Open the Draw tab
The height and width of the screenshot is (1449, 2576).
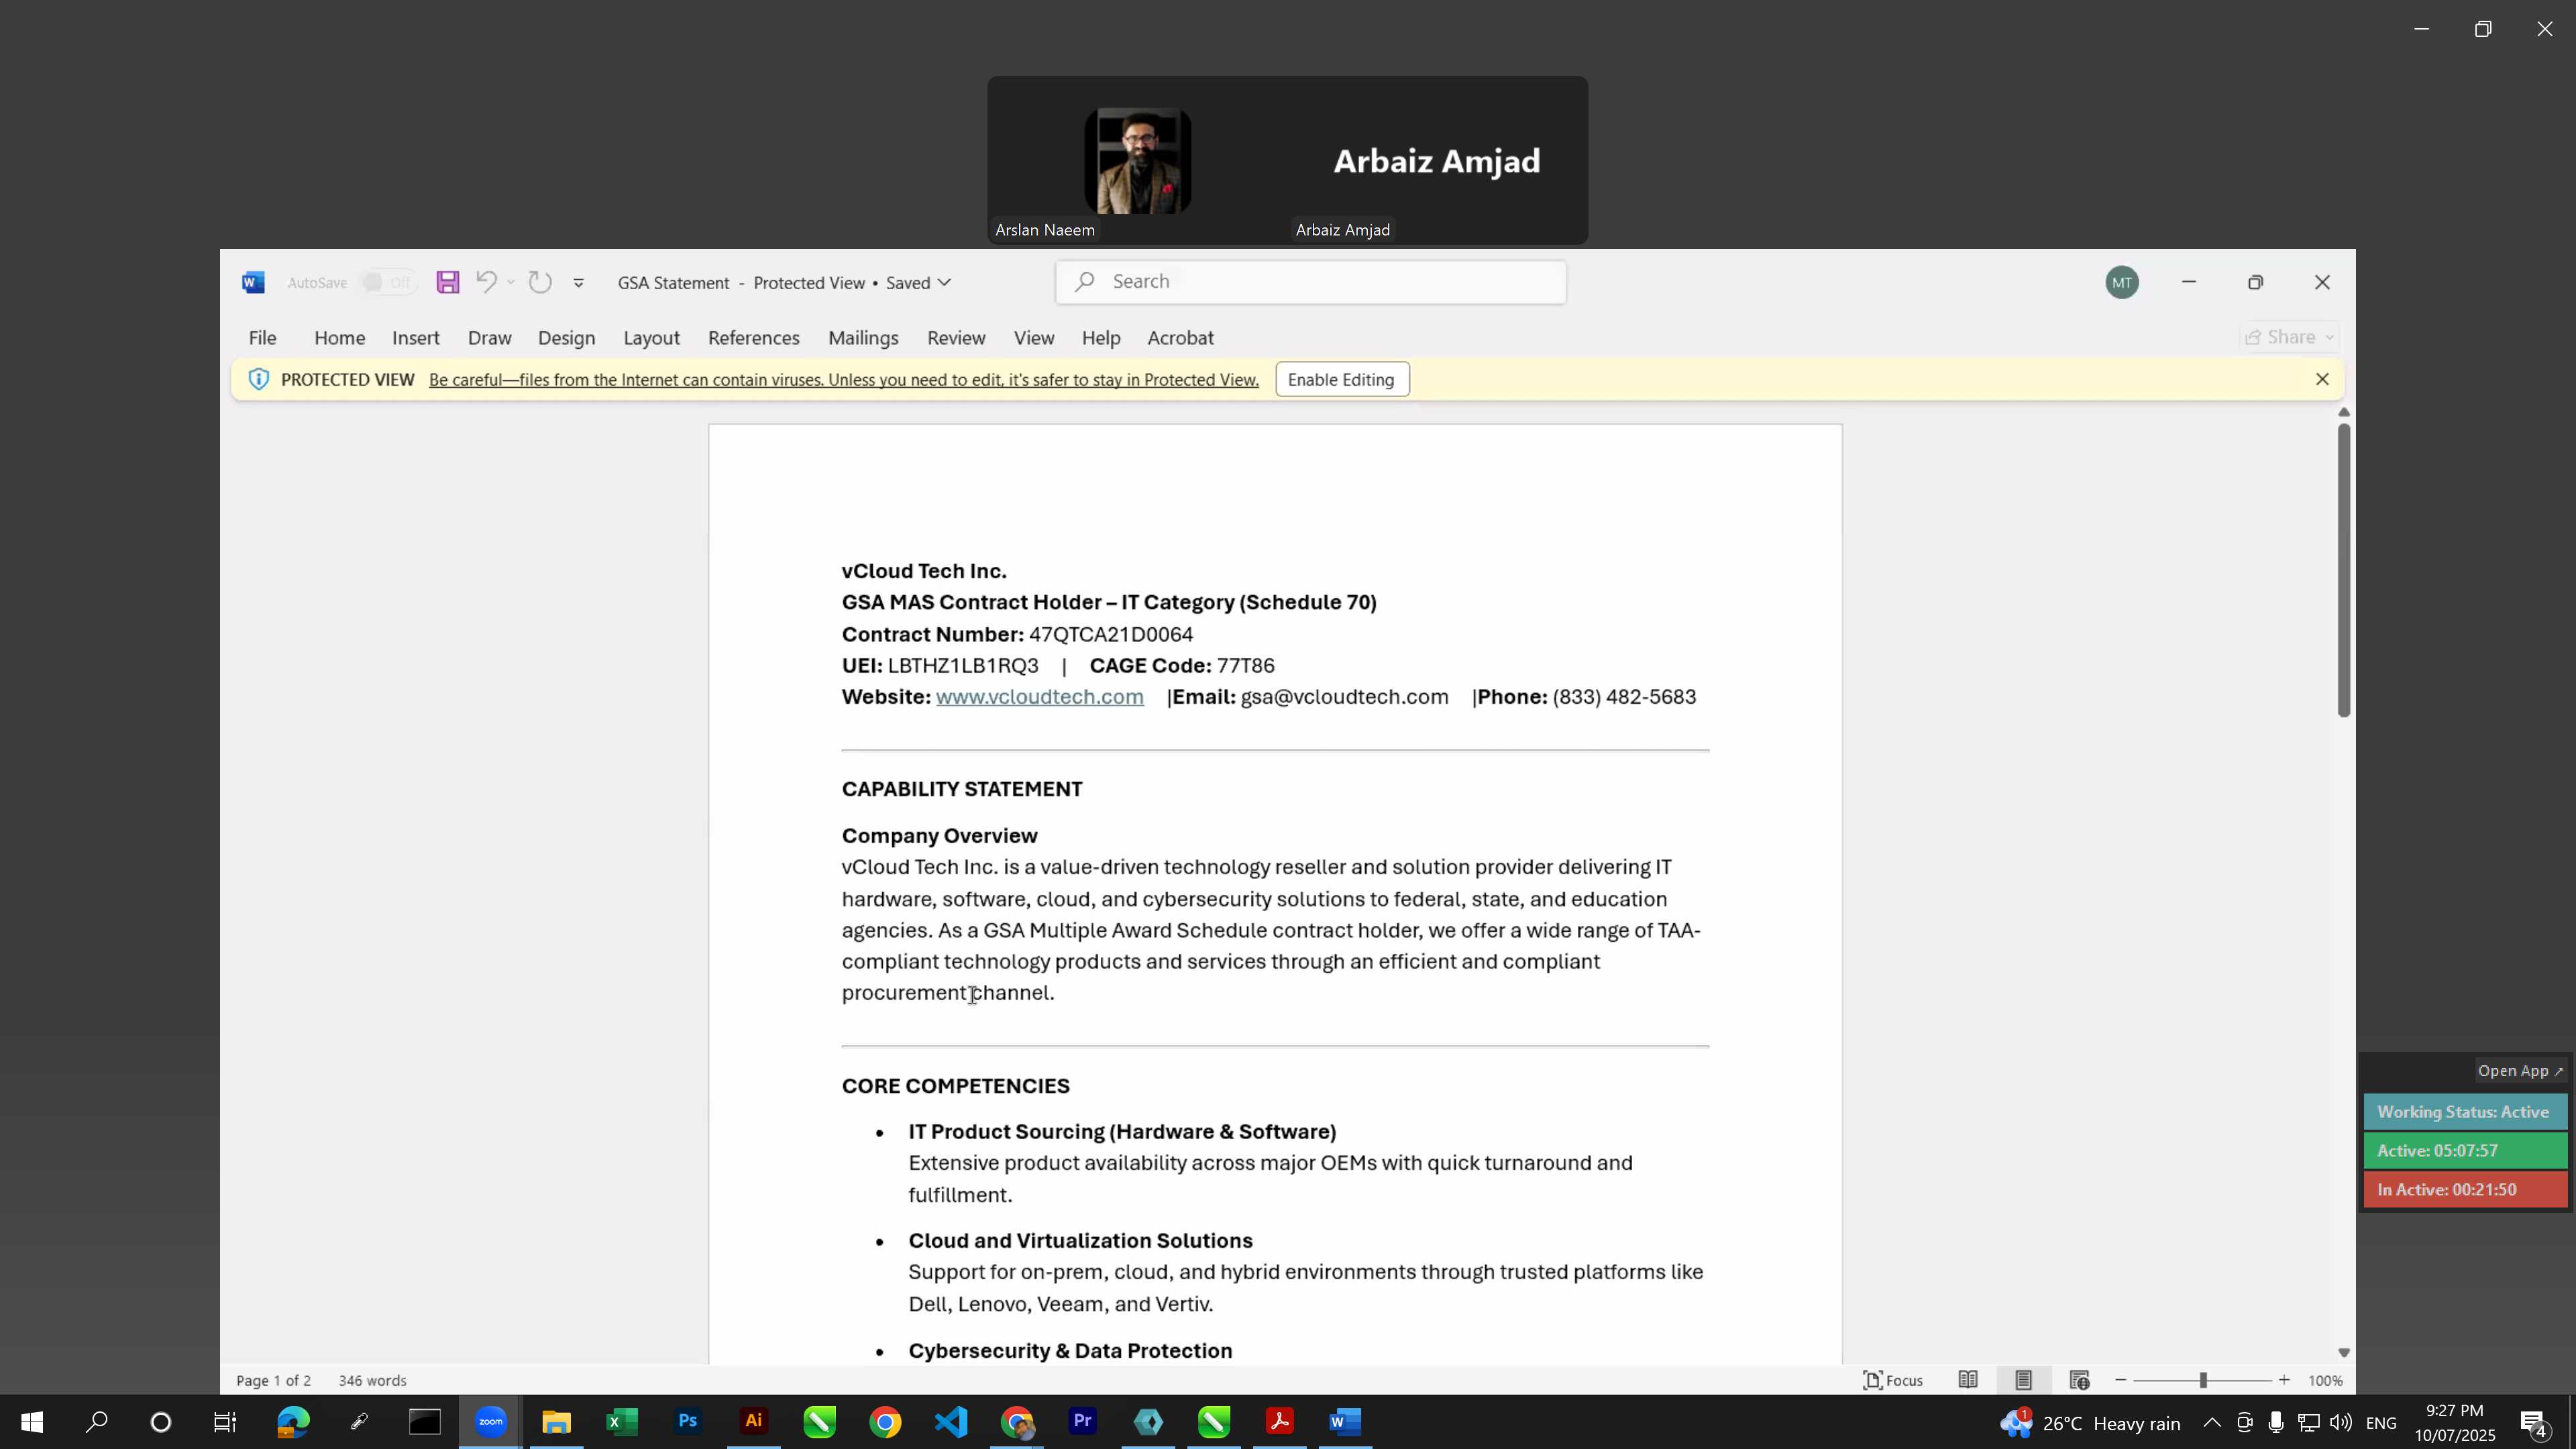(489, 338)
